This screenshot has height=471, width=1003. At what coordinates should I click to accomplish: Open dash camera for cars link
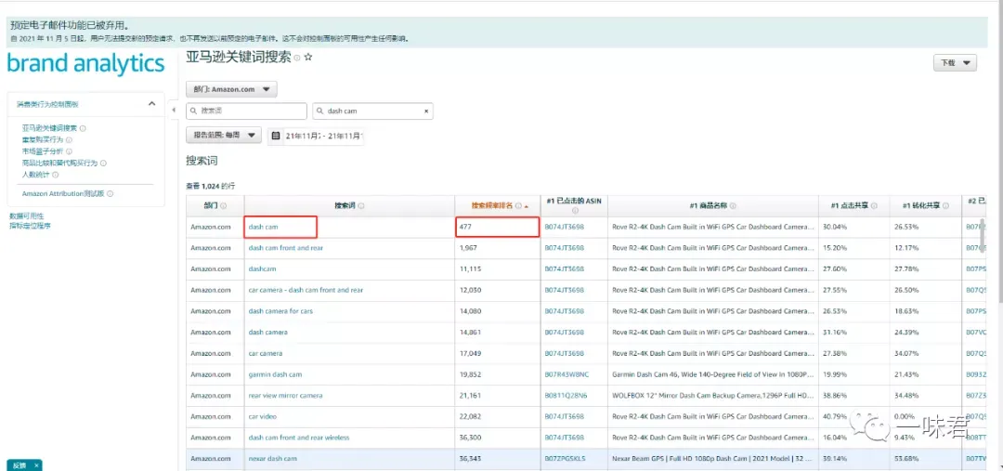[x=280, y=311]
